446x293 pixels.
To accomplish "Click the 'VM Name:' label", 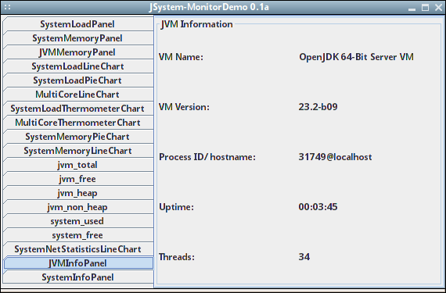I will tap(181, 57).
